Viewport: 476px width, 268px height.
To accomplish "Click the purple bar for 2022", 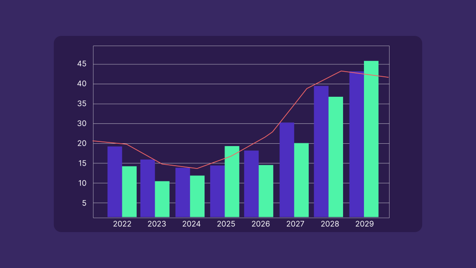I will point(114,181).
